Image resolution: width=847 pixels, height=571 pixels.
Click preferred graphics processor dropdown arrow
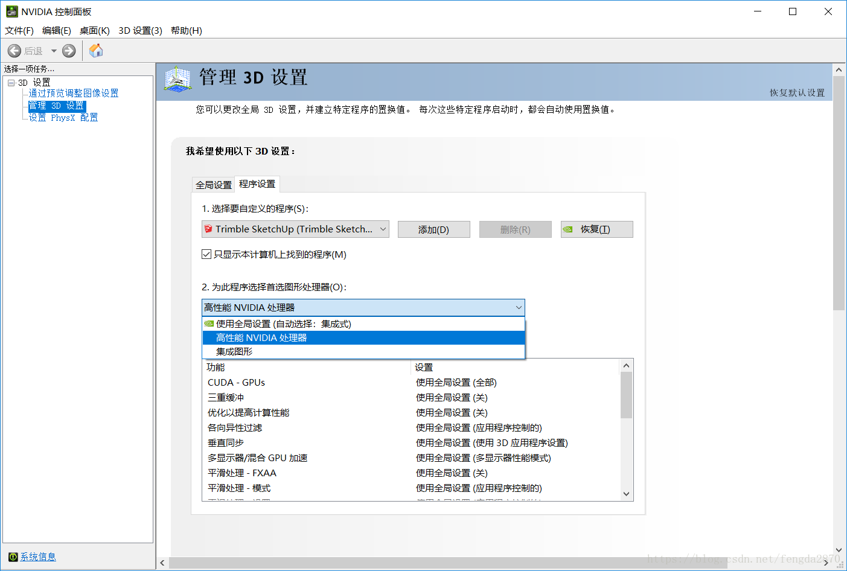518,307
